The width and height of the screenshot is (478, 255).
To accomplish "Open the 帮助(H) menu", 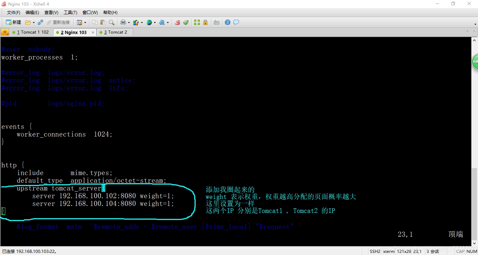I will (110, 13).
